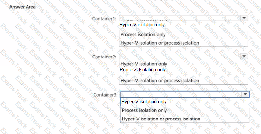Viewport: 261px width, 134px height.
Task: Focus the Container3 combo box field
Action: [x=181, y=94]
